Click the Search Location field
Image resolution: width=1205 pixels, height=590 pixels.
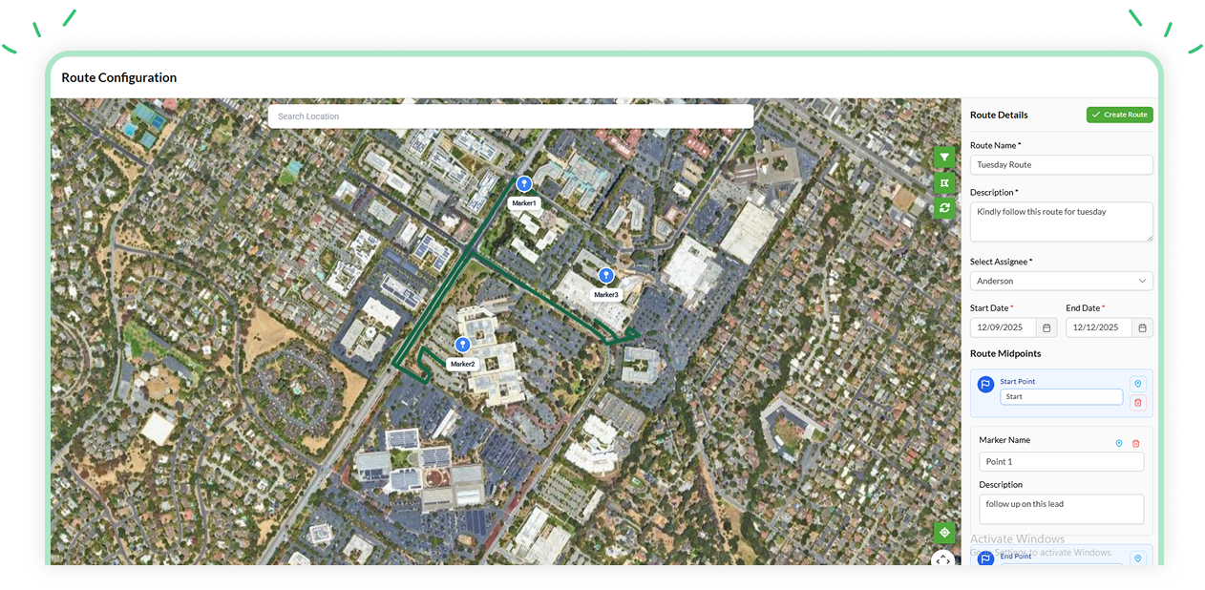[x=510, y=116]
